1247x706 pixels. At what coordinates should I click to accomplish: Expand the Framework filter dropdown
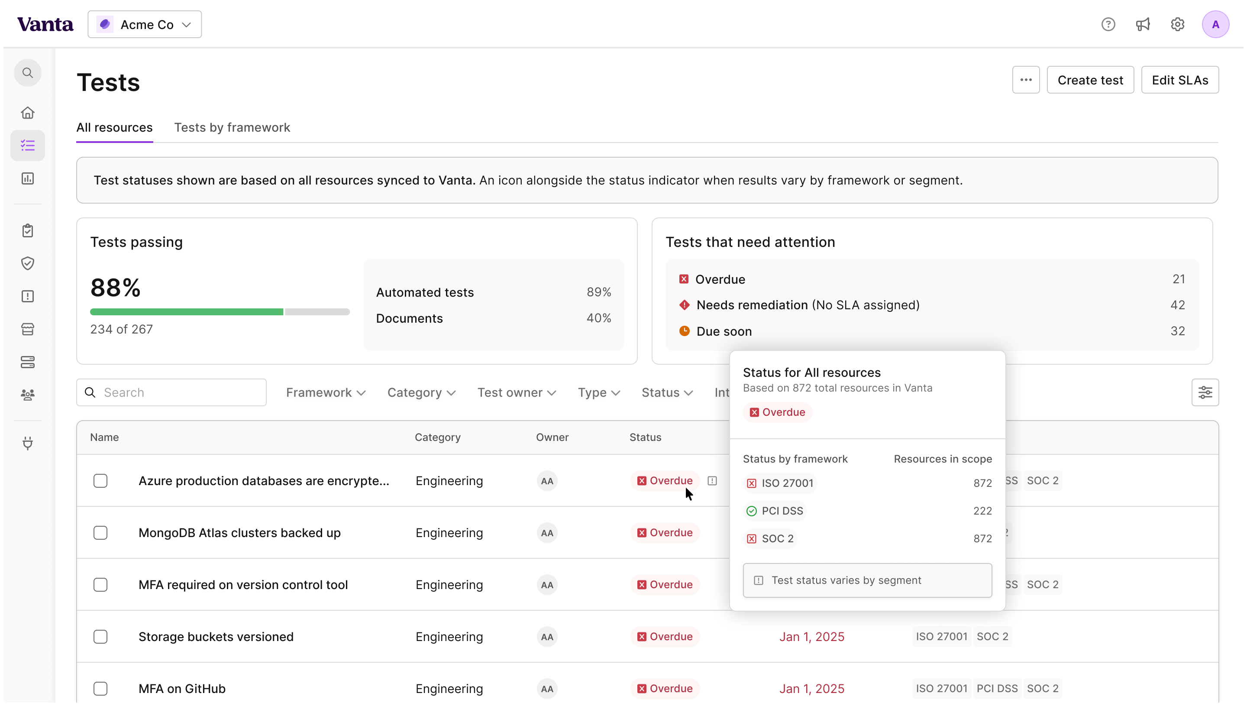pos(325,392)
